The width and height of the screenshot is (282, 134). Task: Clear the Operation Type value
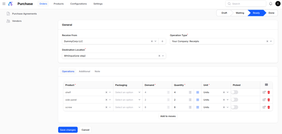267,41
